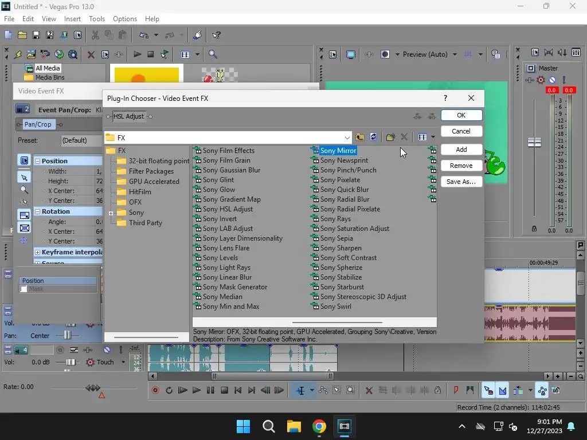Click the Import Media icon in Project Media
The height and width of the screenshot is (440, 587).
[x=31, y=54]
